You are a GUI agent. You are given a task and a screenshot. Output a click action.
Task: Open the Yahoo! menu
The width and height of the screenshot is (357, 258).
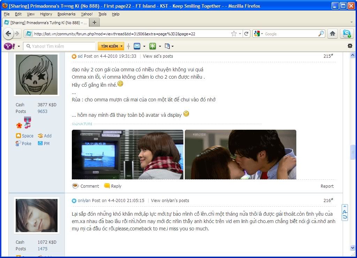pos(87,14)
